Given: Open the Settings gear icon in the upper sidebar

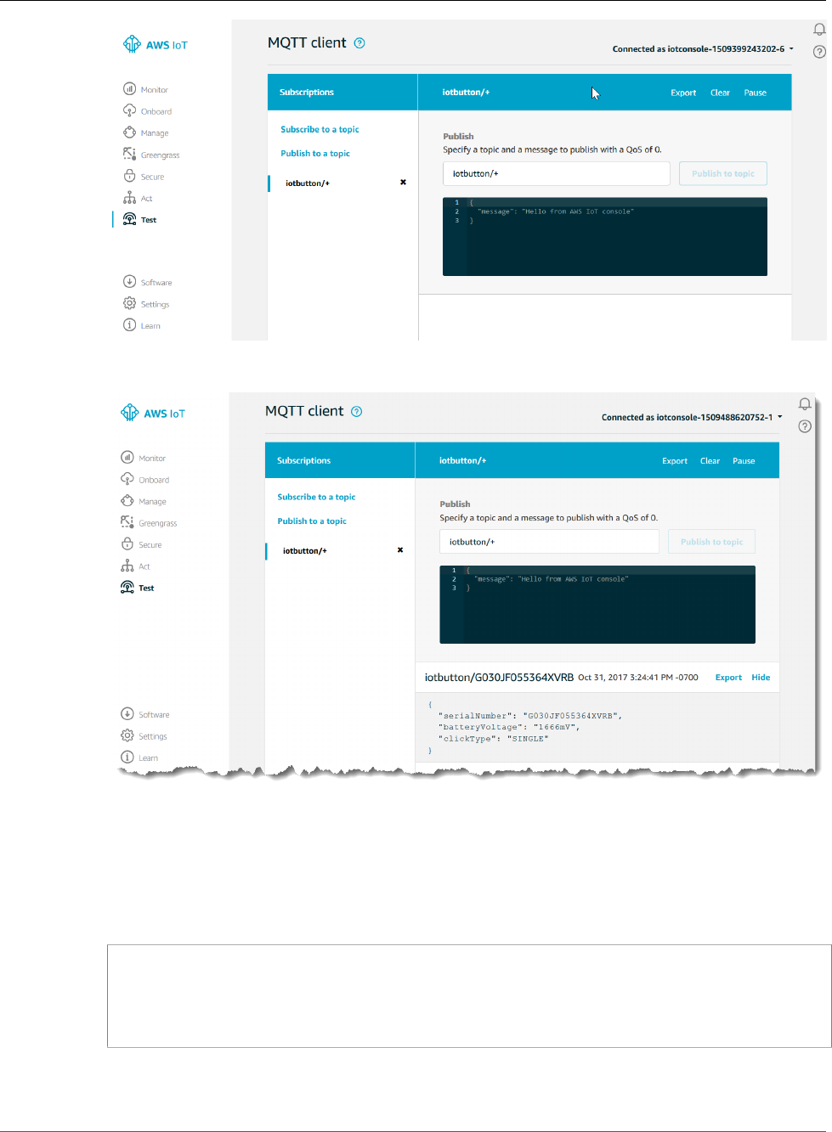Looking at the screenshot, I should 129,303.
